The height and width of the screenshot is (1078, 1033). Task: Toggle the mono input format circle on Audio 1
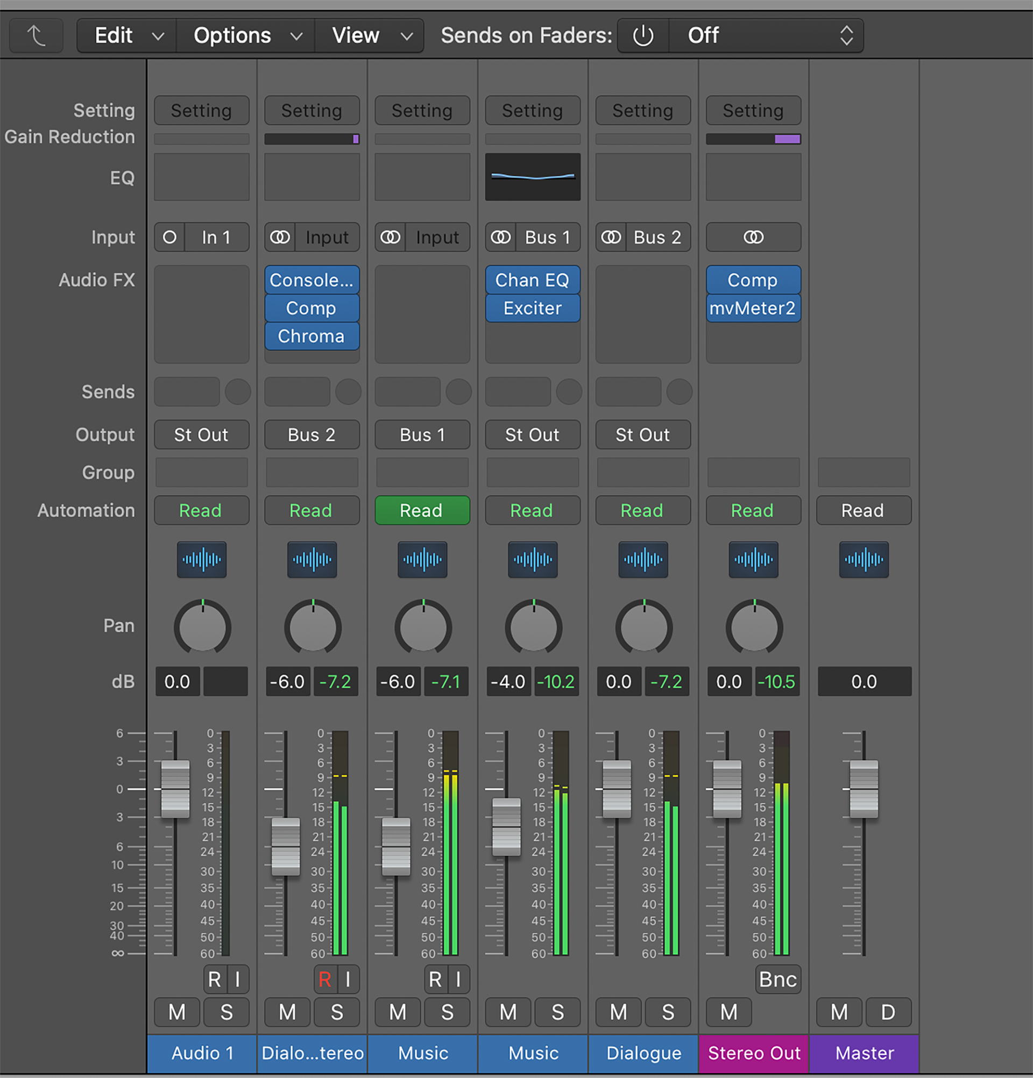169,237
